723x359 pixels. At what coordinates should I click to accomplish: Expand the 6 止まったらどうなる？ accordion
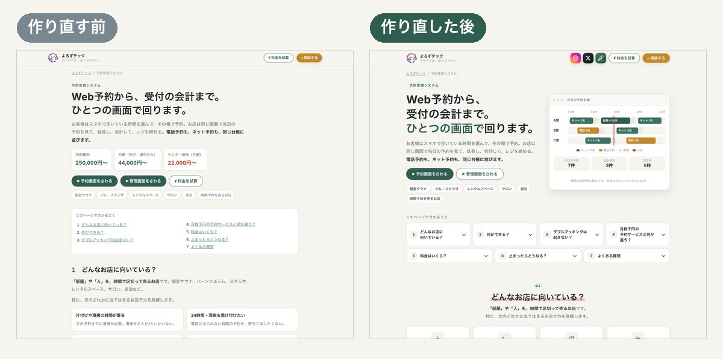coord(537,256)
